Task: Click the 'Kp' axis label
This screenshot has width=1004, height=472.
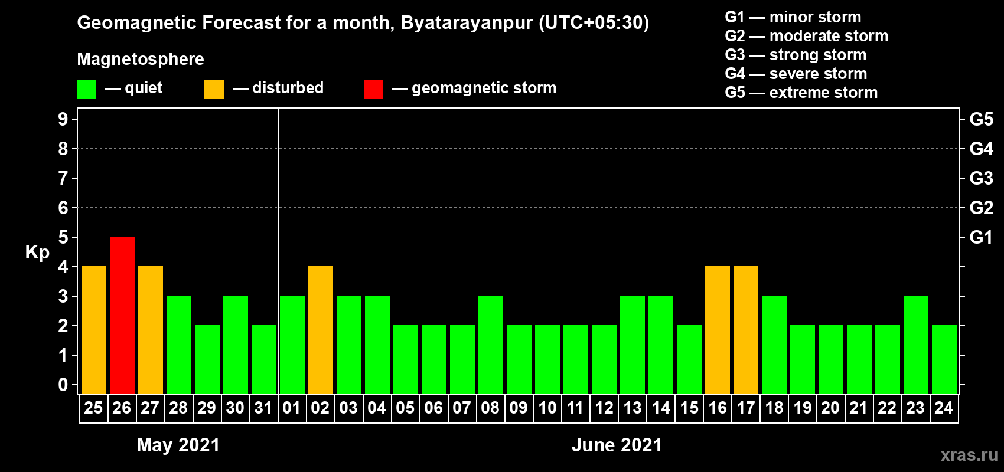Action: pos(37,253)
